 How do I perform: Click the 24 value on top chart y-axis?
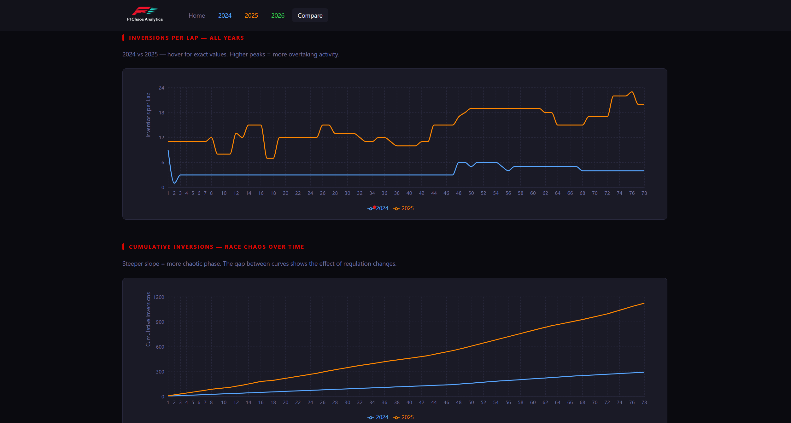pos(161,88)
